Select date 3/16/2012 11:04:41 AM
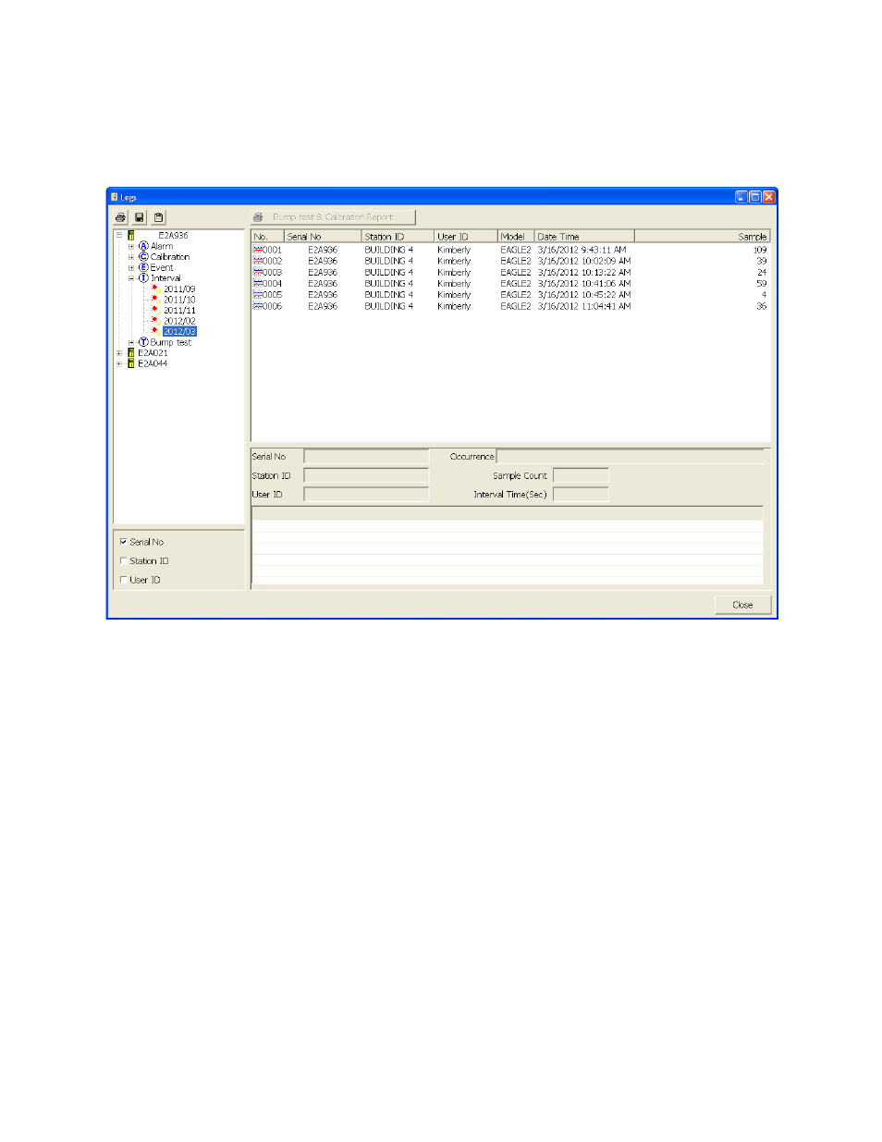The height and width of the screenshot is (1142, 882). point(584,305)
